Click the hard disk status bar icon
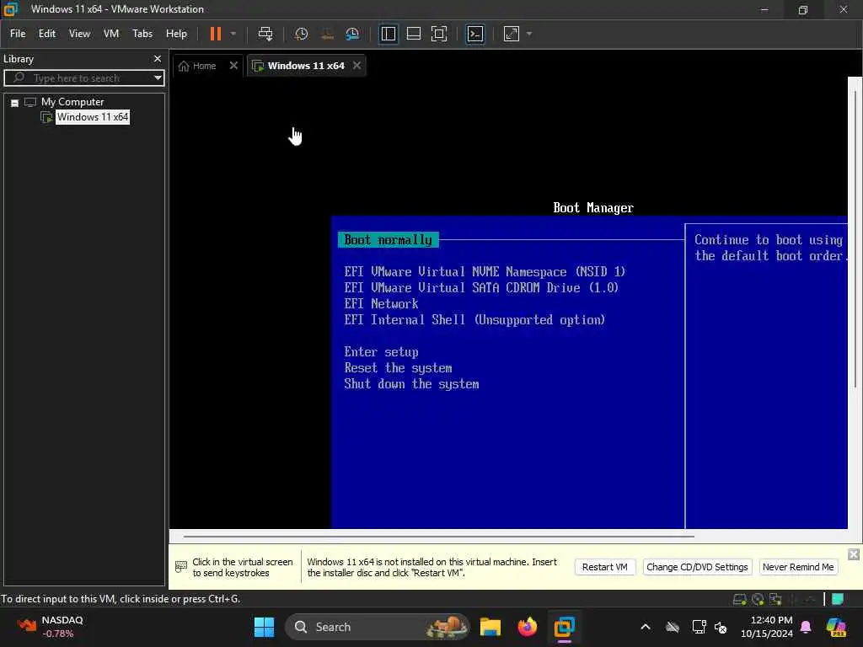This screenshot has height=647, width=863. [x=740, y=599]
